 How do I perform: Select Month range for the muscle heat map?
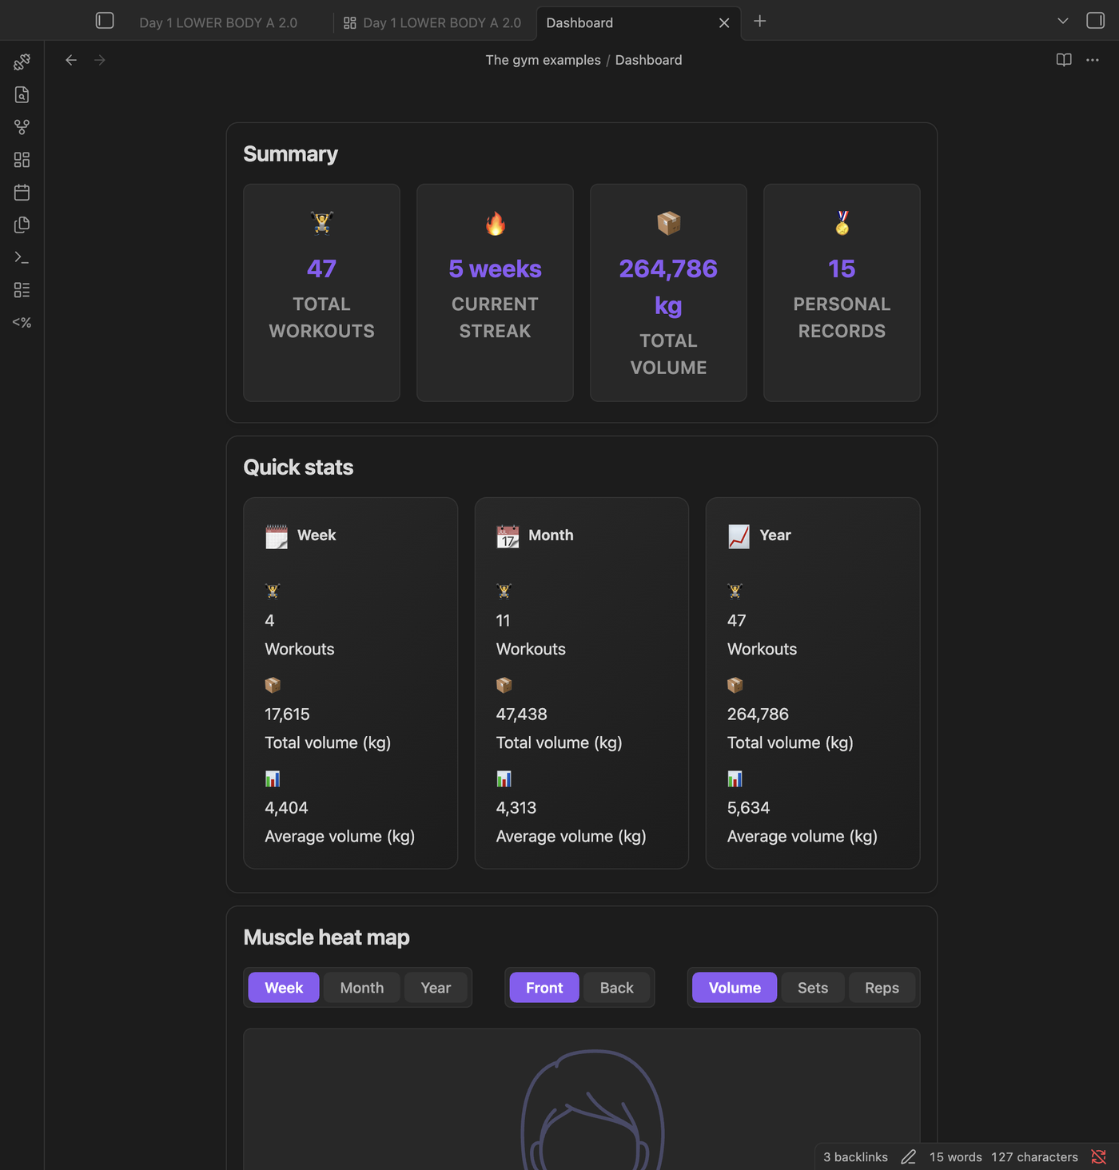[362, 988]
